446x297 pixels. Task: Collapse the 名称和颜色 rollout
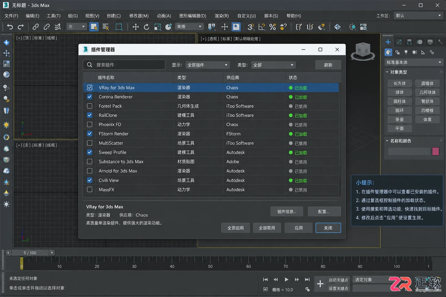coord(387,141)
